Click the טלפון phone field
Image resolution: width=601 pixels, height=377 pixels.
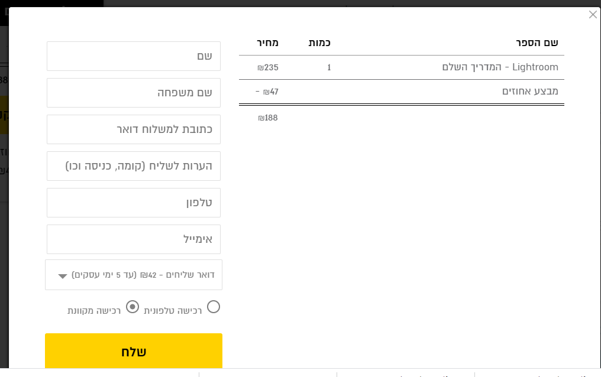click(x=133, y=203)
